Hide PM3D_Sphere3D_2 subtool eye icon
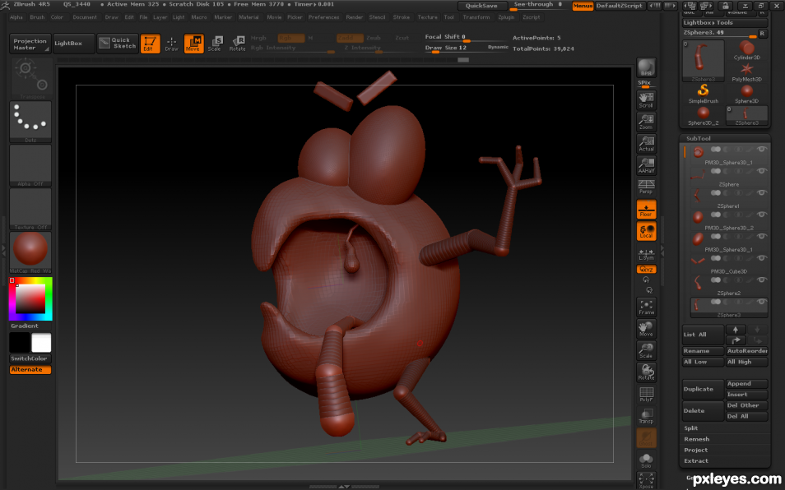 [x=762, y=215]
